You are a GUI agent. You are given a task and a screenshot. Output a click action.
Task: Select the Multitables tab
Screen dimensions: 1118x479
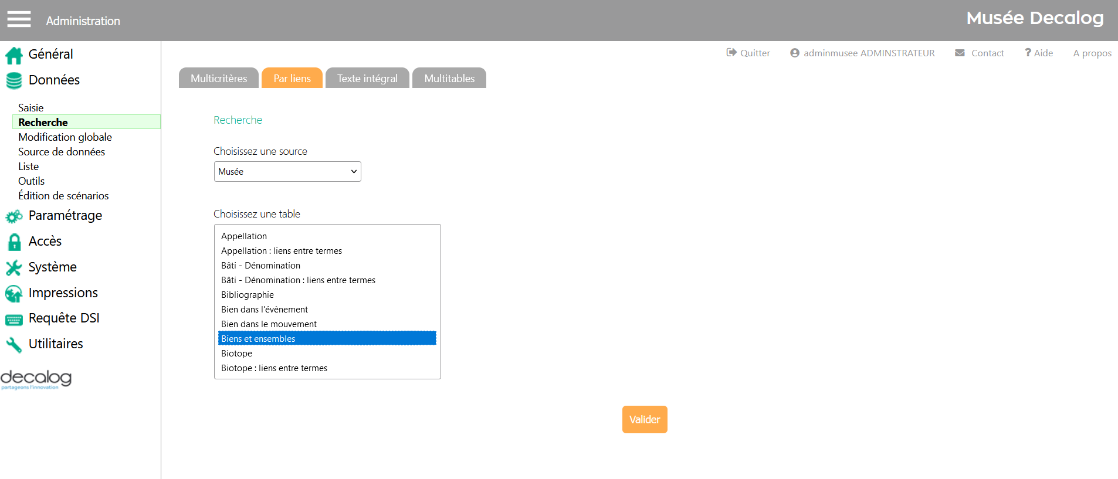tap(449, 79)
